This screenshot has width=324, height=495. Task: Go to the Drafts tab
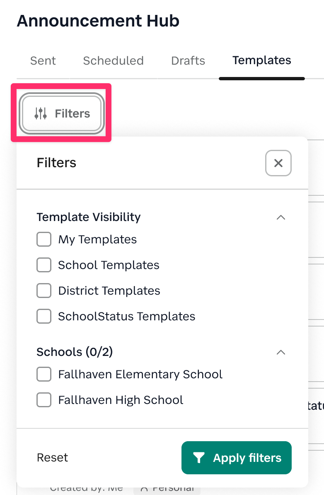188,61
